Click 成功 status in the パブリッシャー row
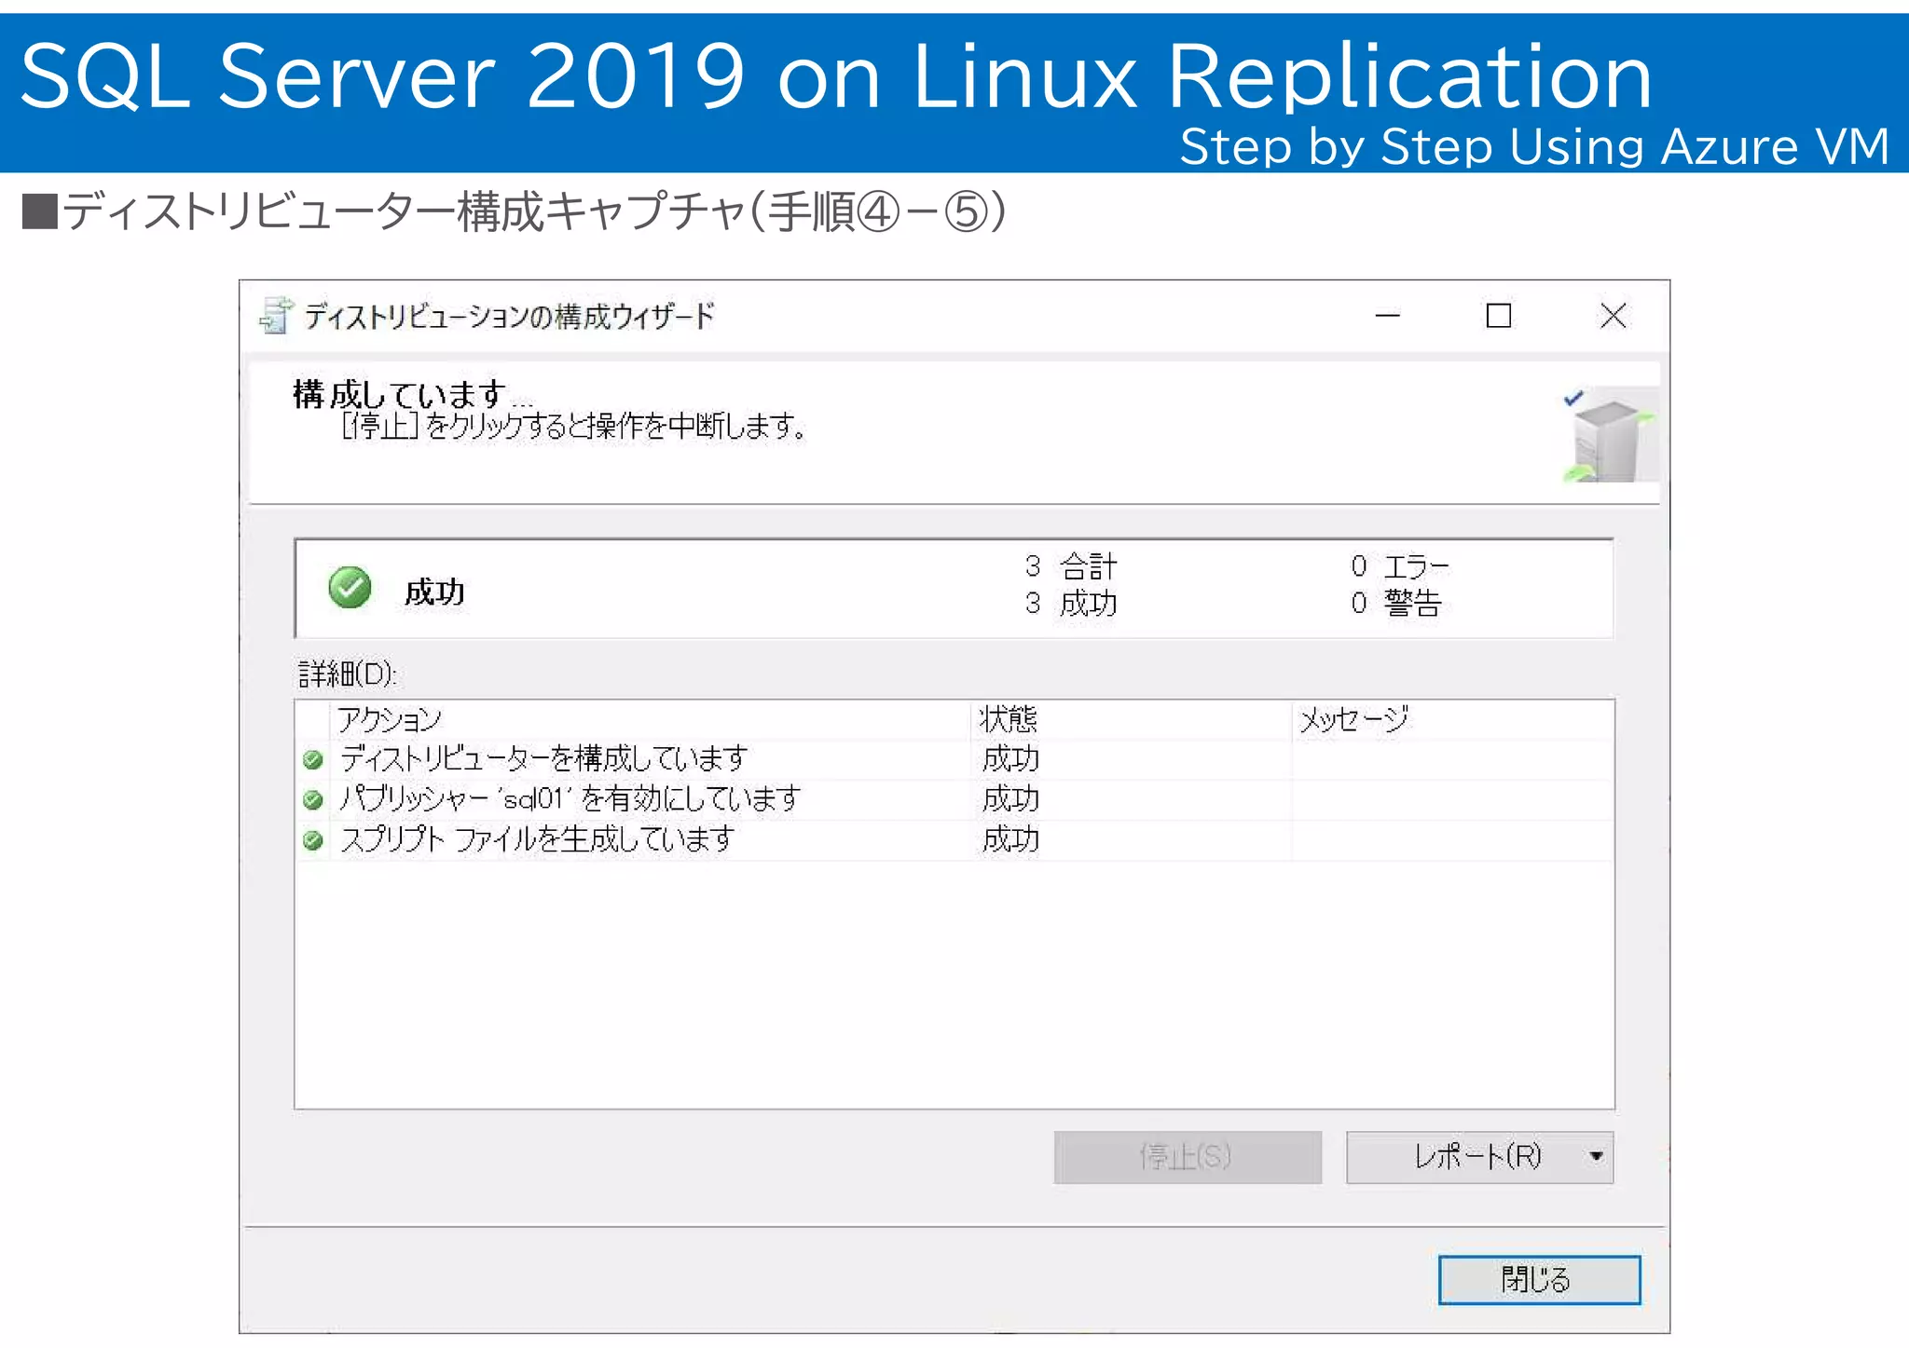 [1010, 799]
